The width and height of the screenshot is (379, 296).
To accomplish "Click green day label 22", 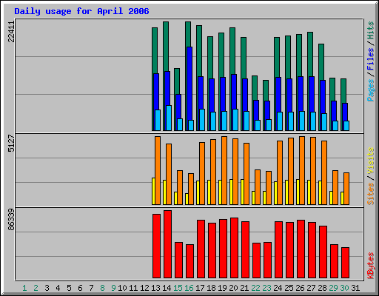I will pos(255,288).
